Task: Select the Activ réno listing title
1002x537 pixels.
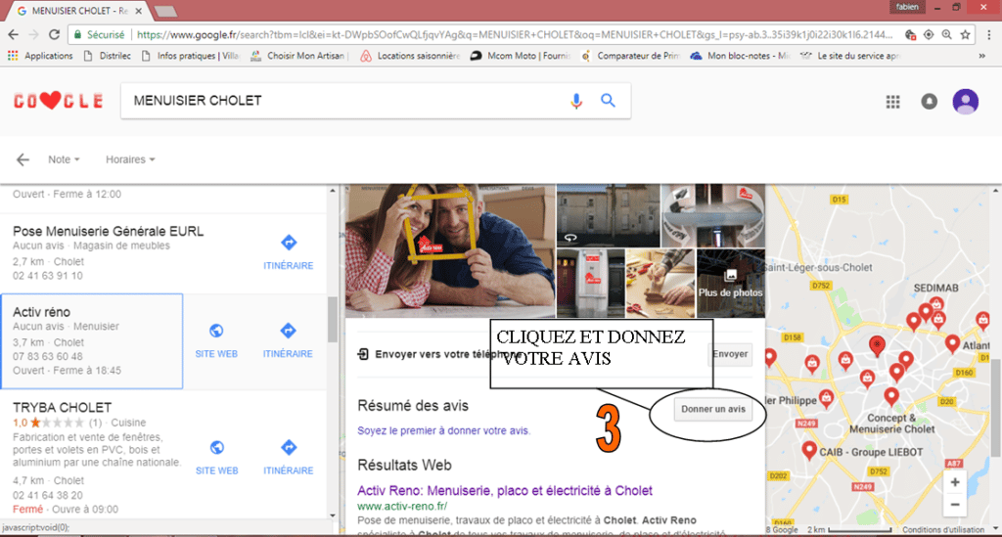Action: click(41, 312)
